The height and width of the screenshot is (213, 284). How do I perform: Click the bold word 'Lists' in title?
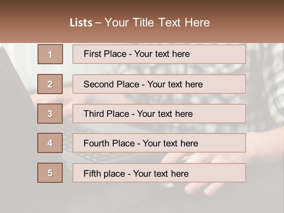coord(81,23)
